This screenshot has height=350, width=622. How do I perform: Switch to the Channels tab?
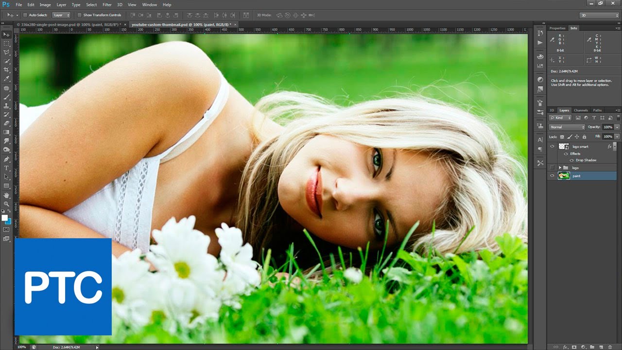click(581, 110)
